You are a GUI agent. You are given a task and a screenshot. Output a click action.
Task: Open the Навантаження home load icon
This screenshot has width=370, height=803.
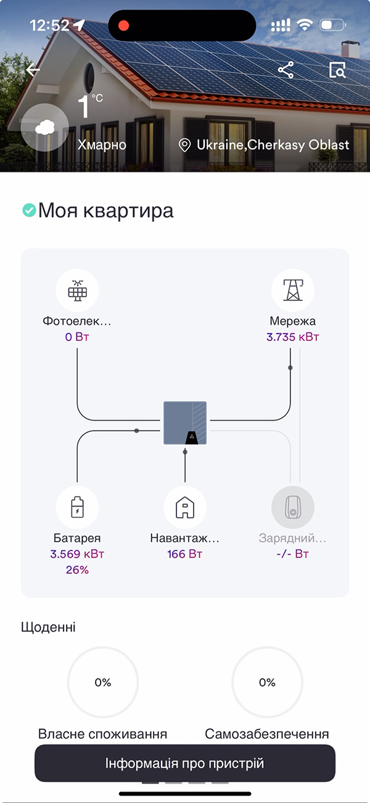pyautogui.click(x=184, y=506)
